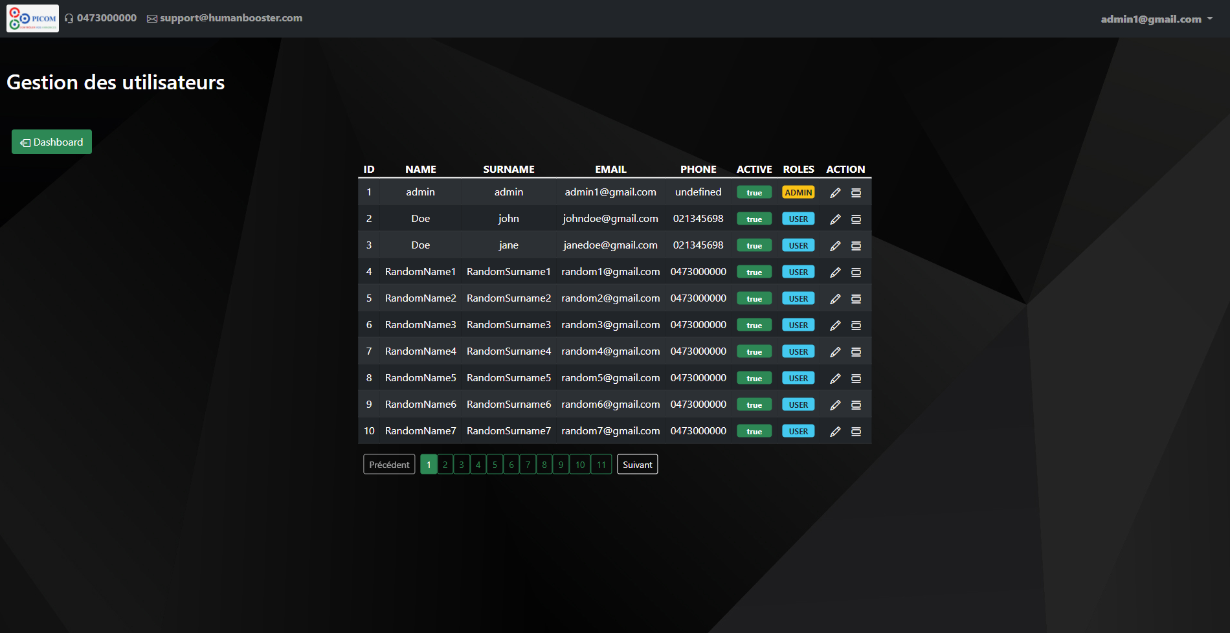Toggle active status badge for RandomName6
The width and height of the screenshot is (1230, 633).
coord(754,405)
